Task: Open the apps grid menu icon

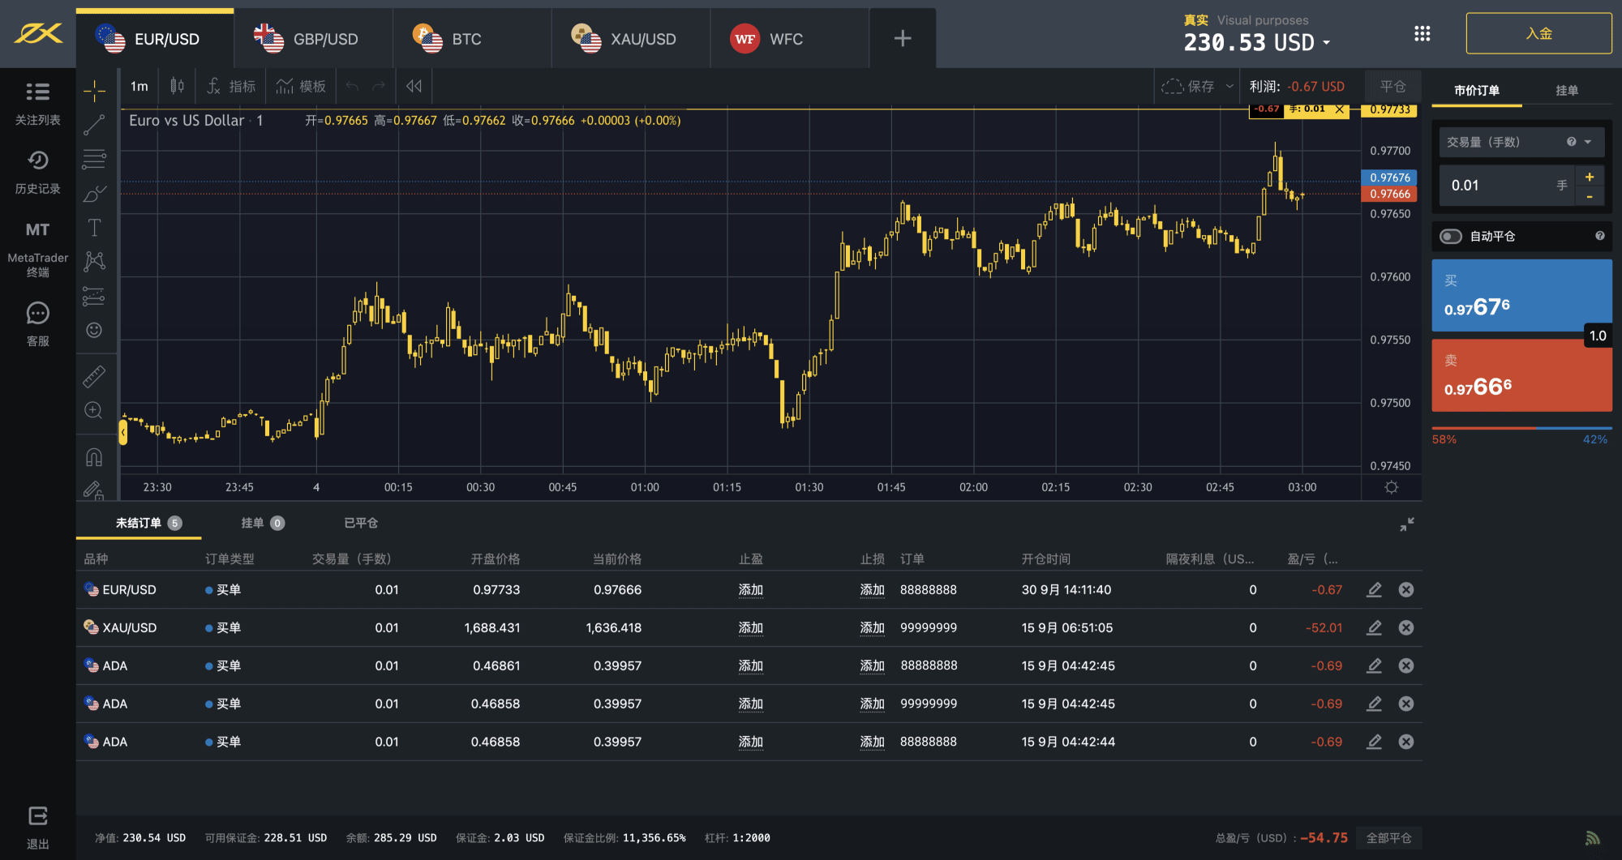Action: click(1422, 34)
